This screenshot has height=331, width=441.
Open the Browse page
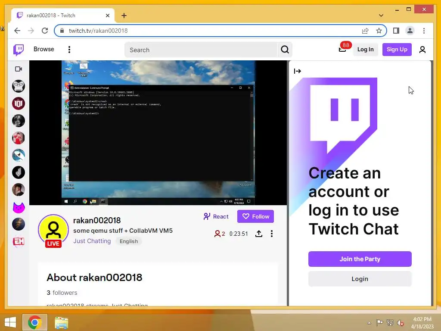[43, 49]
